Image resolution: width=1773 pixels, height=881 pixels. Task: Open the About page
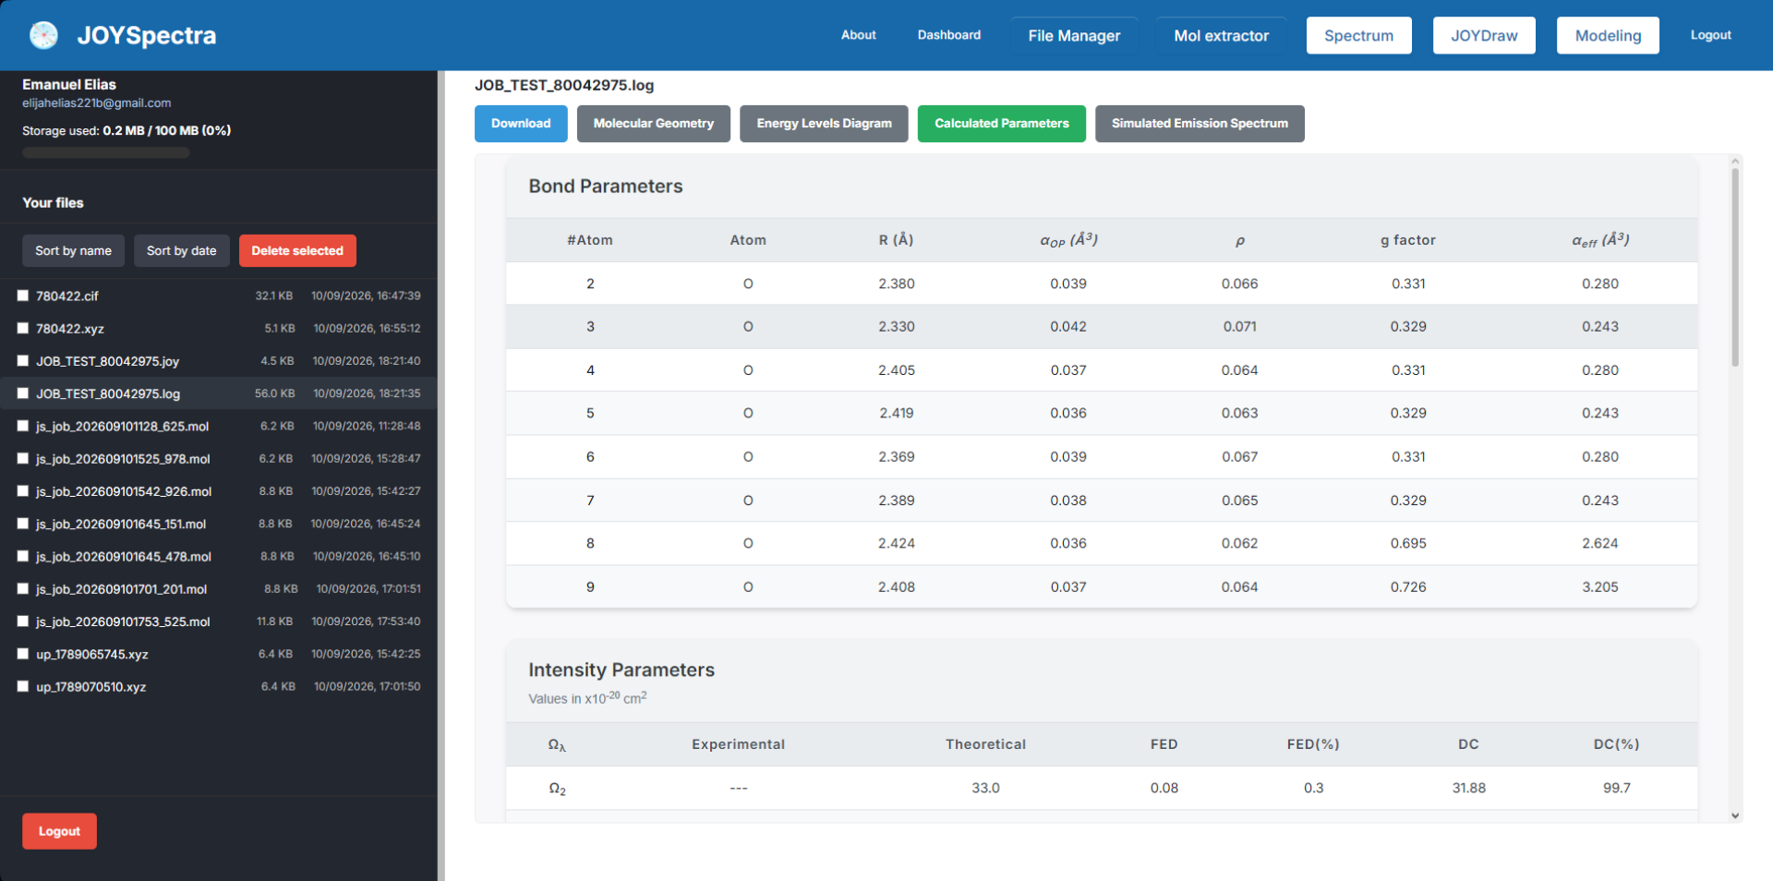[858, 35]
